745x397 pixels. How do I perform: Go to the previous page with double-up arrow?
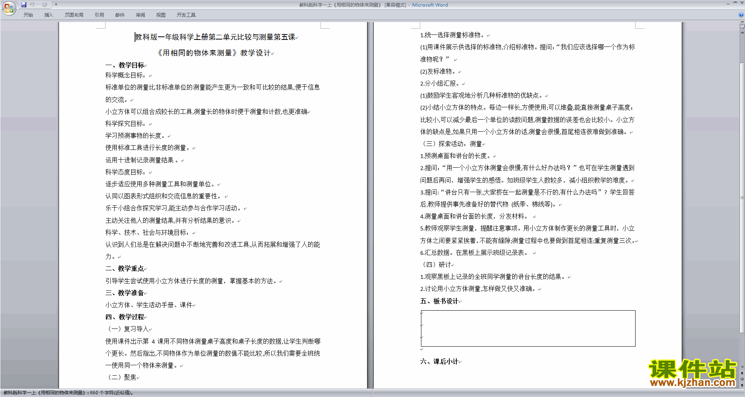(742, 373)
